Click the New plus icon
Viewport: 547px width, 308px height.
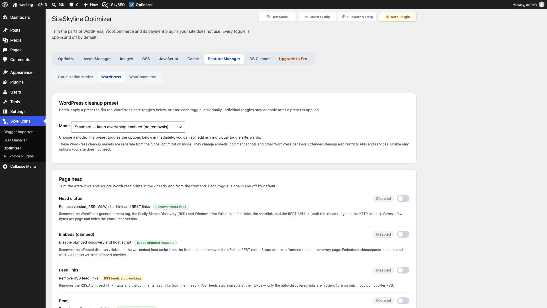(x=85, y=5)
